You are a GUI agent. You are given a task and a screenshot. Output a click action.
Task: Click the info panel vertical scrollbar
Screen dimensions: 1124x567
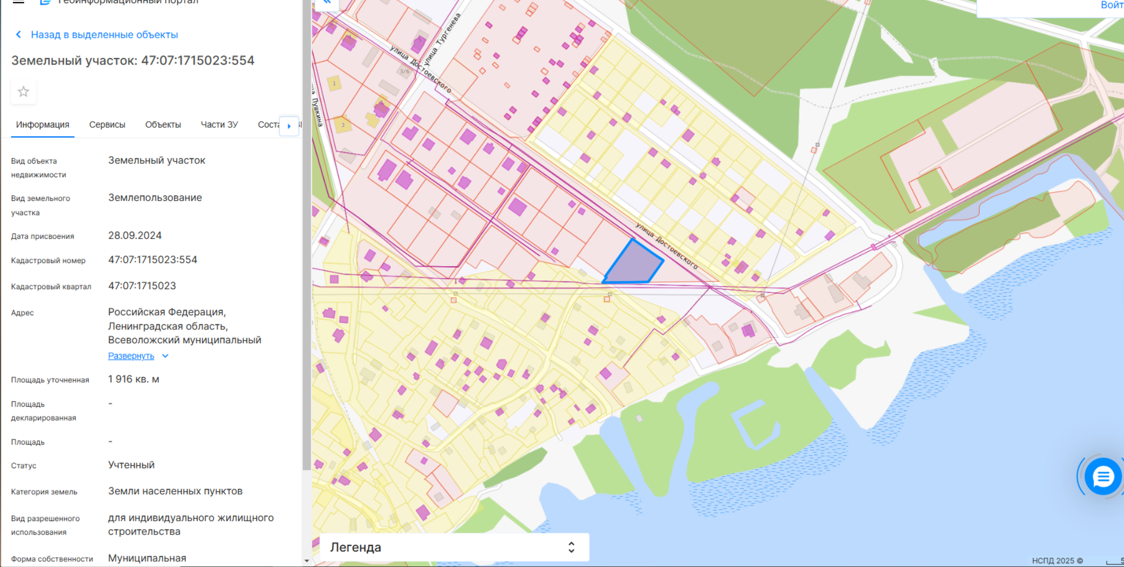click(306, 235)
